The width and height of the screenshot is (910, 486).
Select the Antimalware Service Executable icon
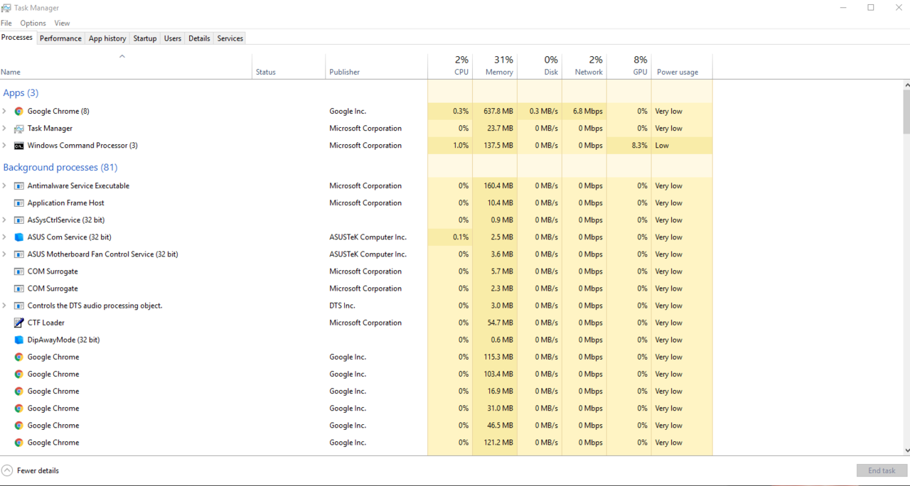tap(19, 186)
